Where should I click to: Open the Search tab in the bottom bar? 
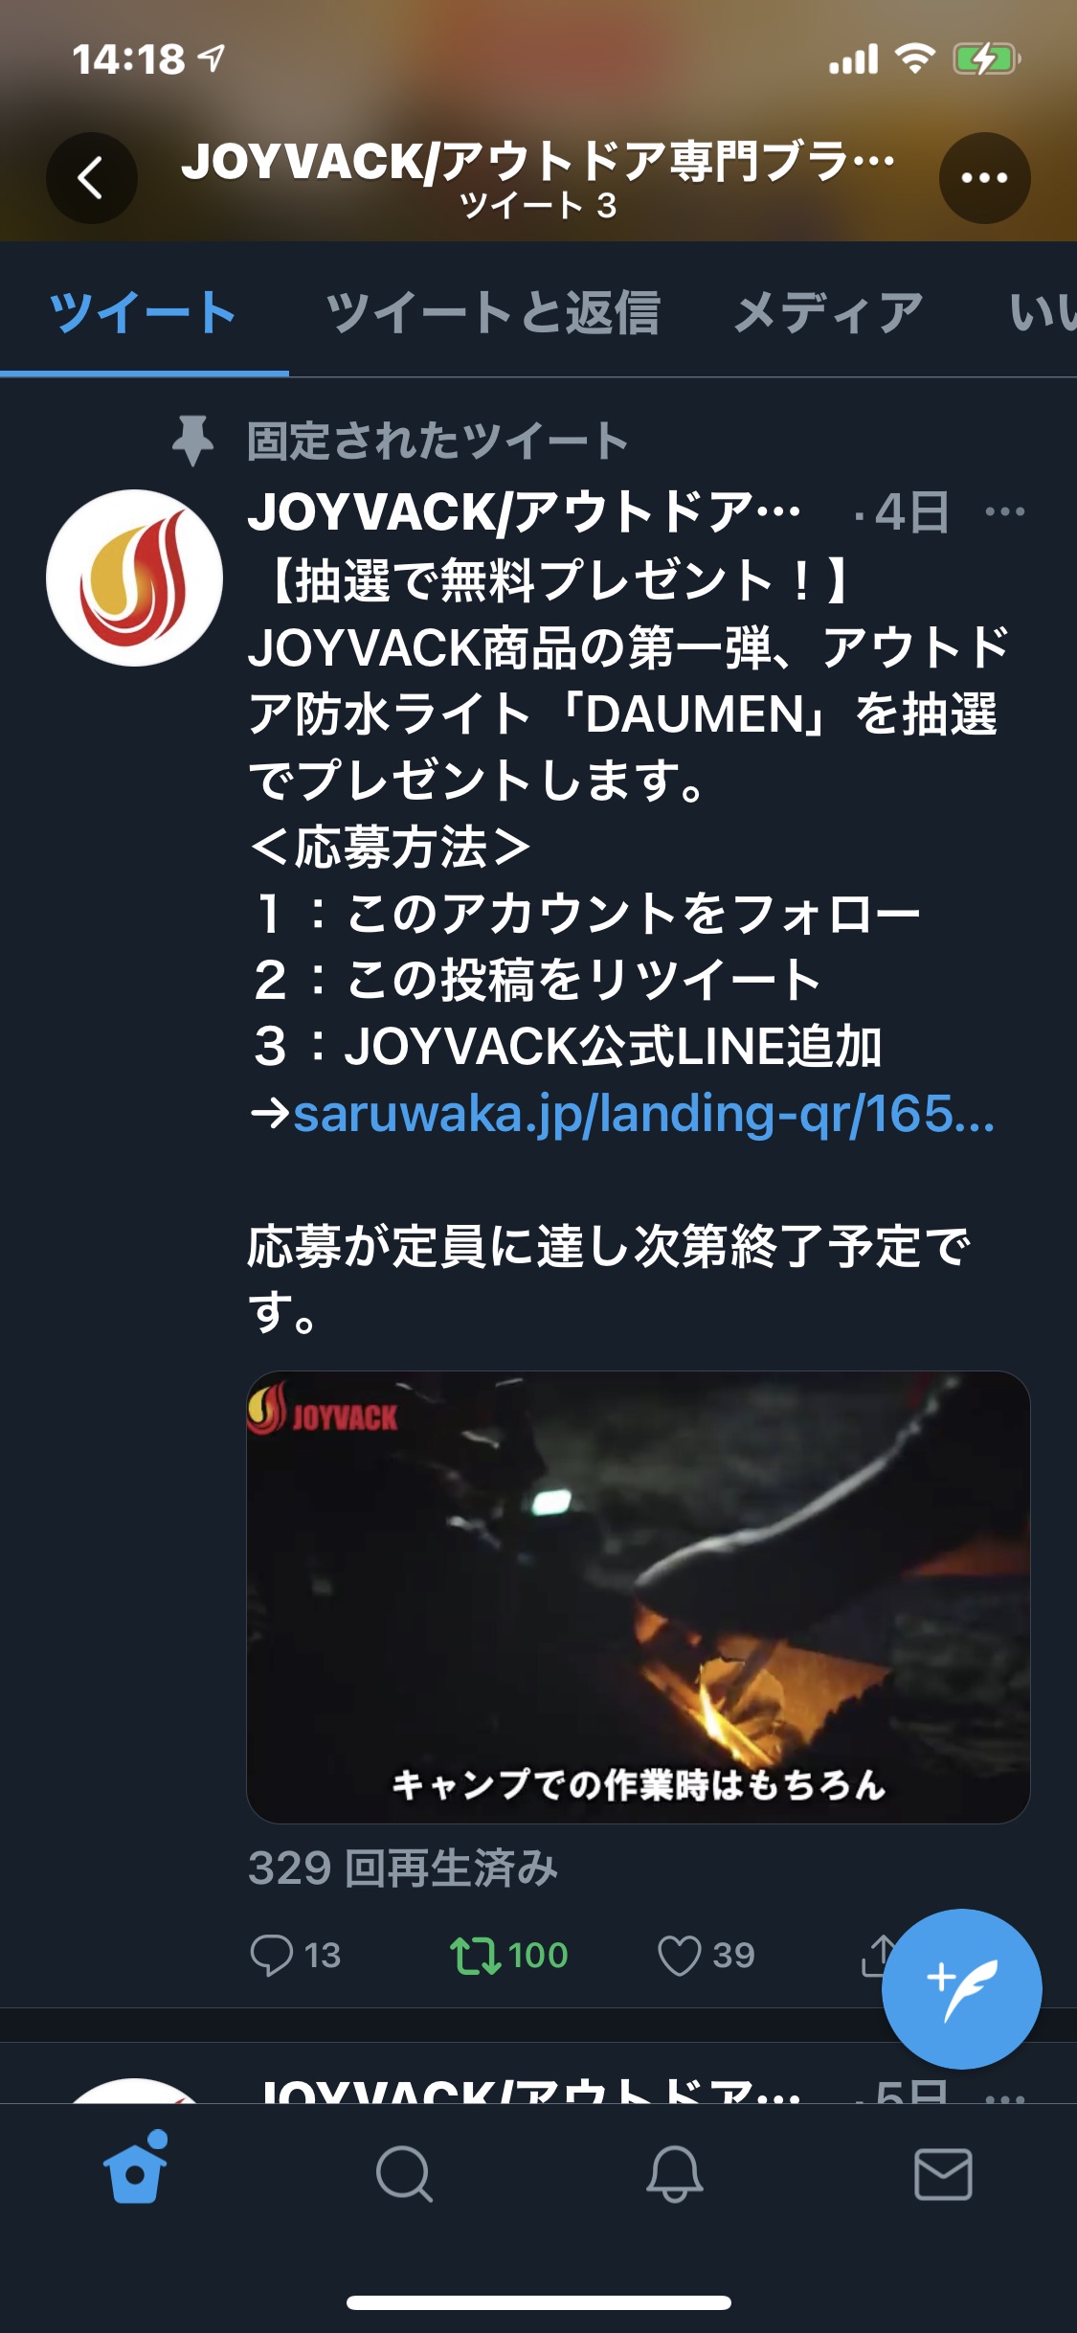tap(404, 2174)
